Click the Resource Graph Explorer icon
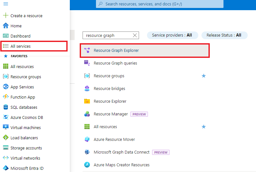Screen dimensions: 256x172 point(87,50)
